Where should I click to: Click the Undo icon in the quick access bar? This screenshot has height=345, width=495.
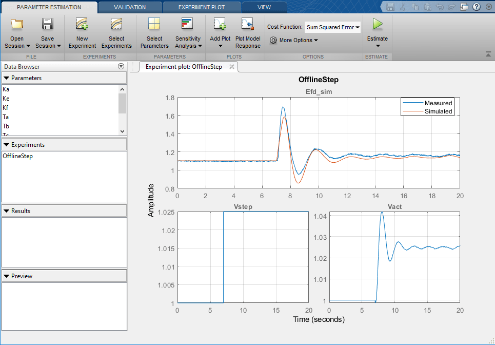(x=439, y=7)
